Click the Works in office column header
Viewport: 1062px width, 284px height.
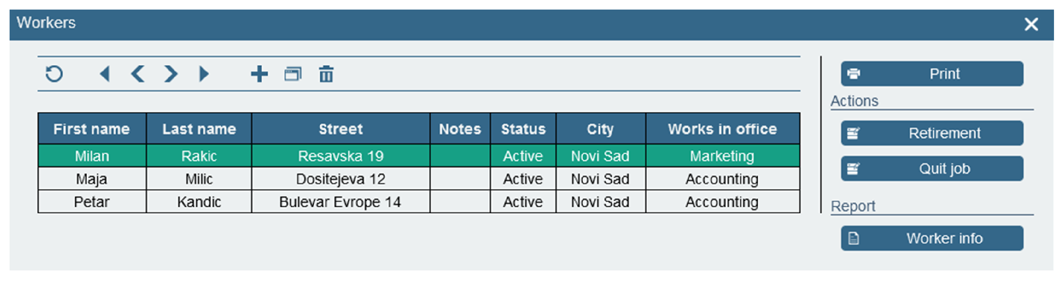[722, 129]
